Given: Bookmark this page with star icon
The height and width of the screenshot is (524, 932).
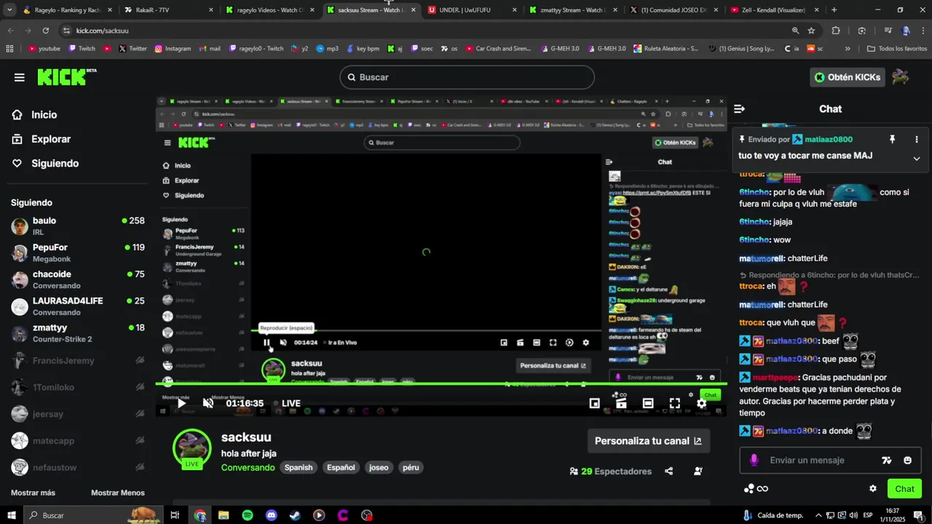Looking at the screenshot, I should point(811,31).
